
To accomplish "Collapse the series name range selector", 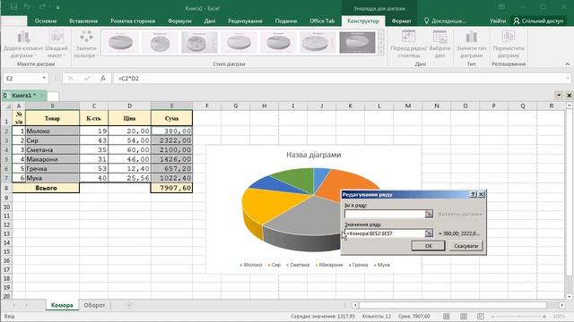I will pyautogui.click(x=429, y=214).
